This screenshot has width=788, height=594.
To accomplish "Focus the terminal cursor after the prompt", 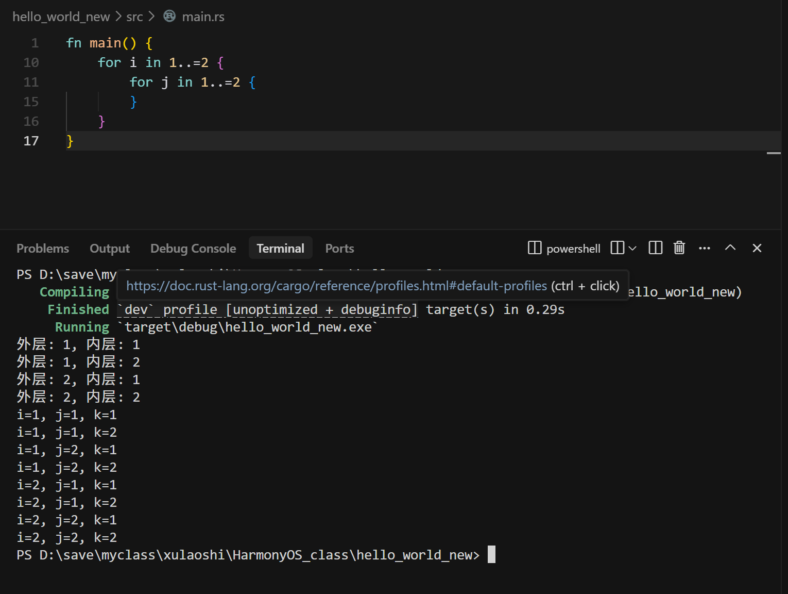I will click(x=492, y=554).
